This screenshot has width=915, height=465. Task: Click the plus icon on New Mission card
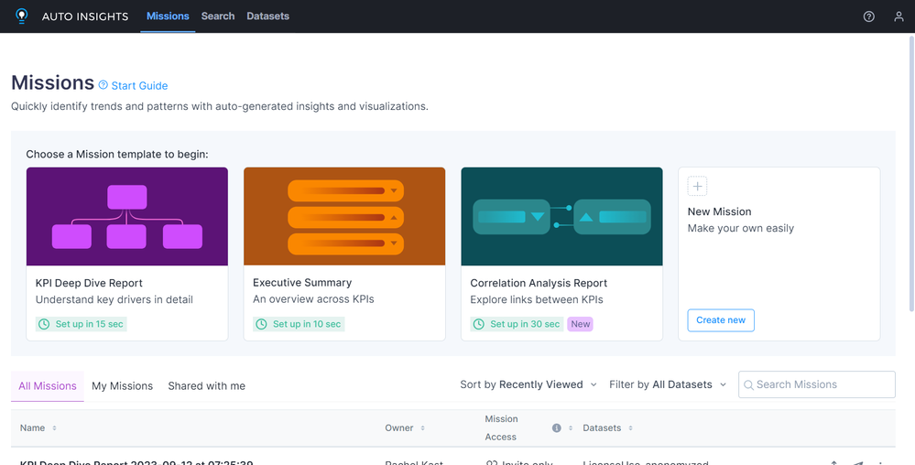(x=697, y=186)
